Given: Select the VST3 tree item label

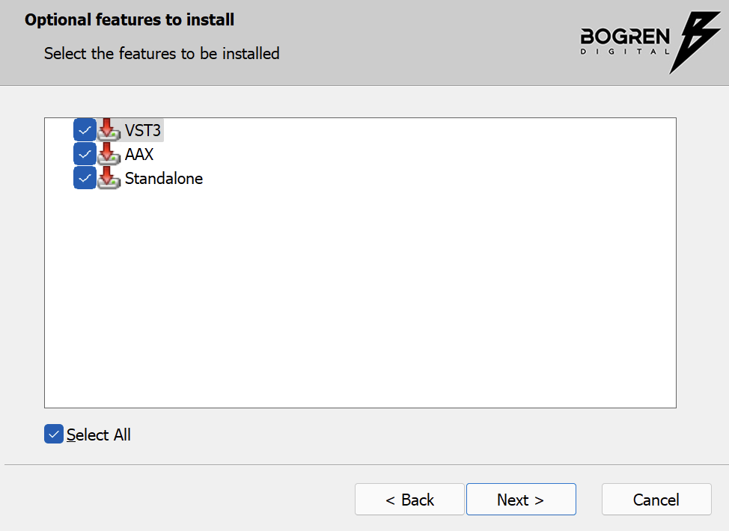Looking at the screenshot, I should pos(143,131).
